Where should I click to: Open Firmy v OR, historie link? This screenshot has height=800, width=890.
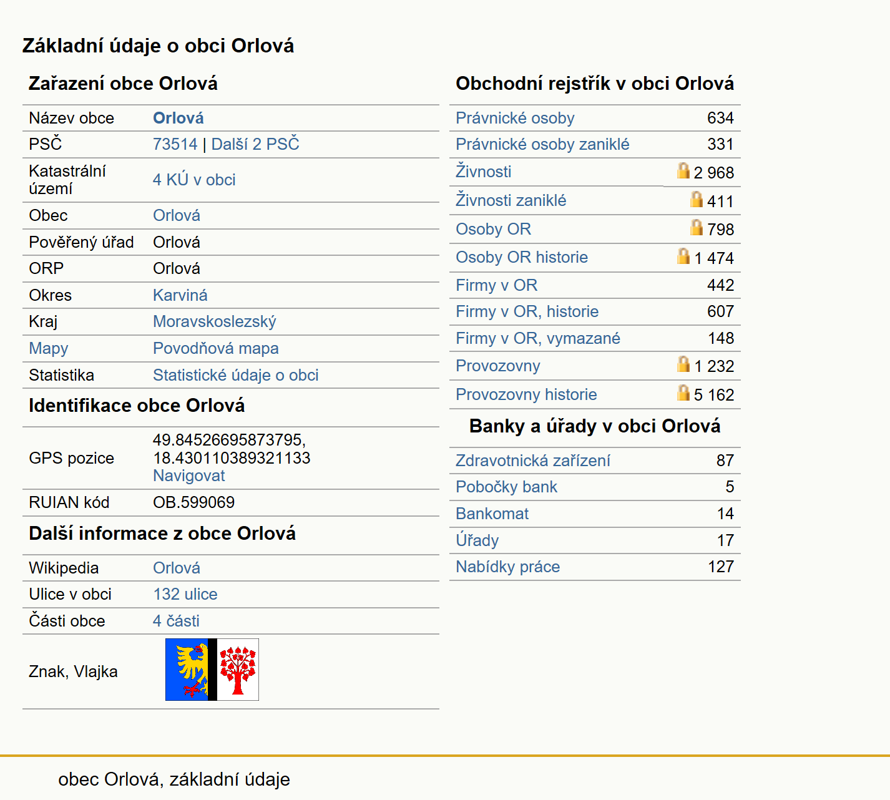(527, 311)
